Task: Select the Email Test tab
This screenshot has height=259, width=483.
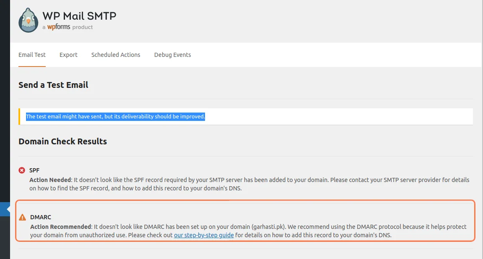Action: [32, 54]
